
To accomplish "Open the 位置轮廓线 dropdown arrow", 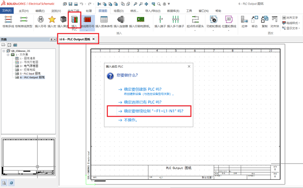I will (229, 30).
